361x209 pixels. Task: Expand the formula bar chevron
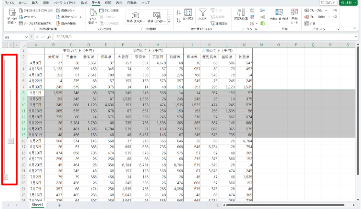[356, 37]
